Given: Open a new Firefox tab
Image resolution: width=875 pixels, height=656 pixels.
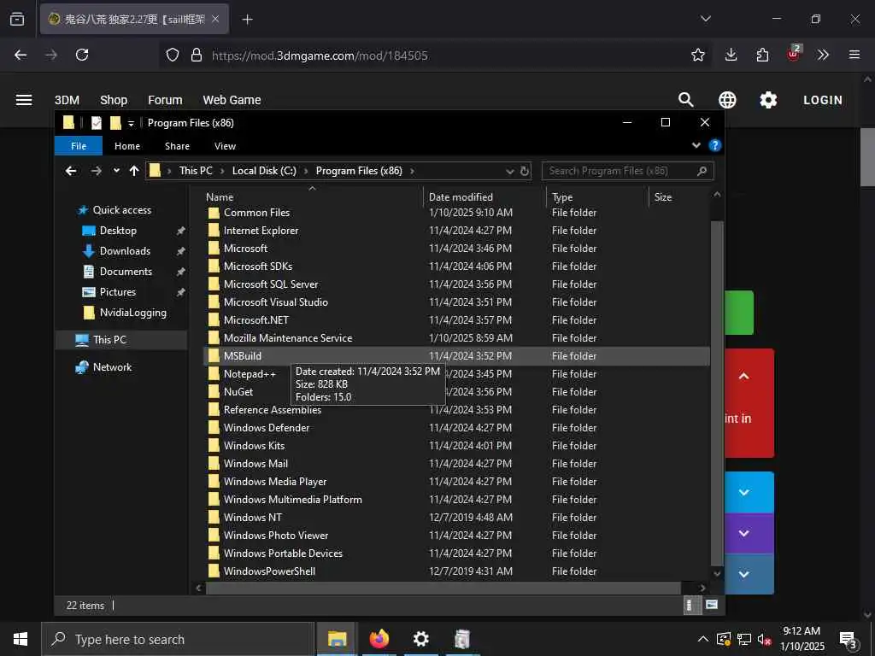Looking at the screenshot, I should (x=247, y=20).
